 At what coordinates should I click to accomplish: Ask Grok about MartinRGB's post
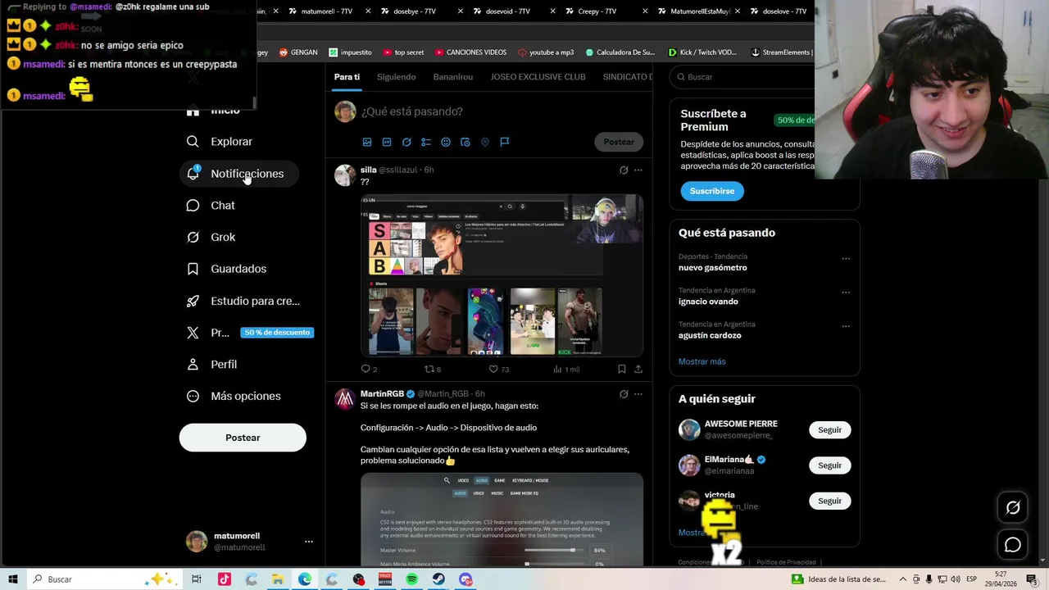tap(624, 394)
